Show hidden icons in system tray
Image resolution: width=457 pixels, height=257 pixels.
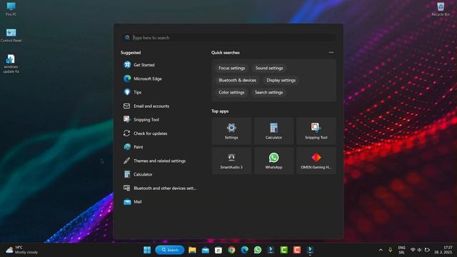[381, 250]
